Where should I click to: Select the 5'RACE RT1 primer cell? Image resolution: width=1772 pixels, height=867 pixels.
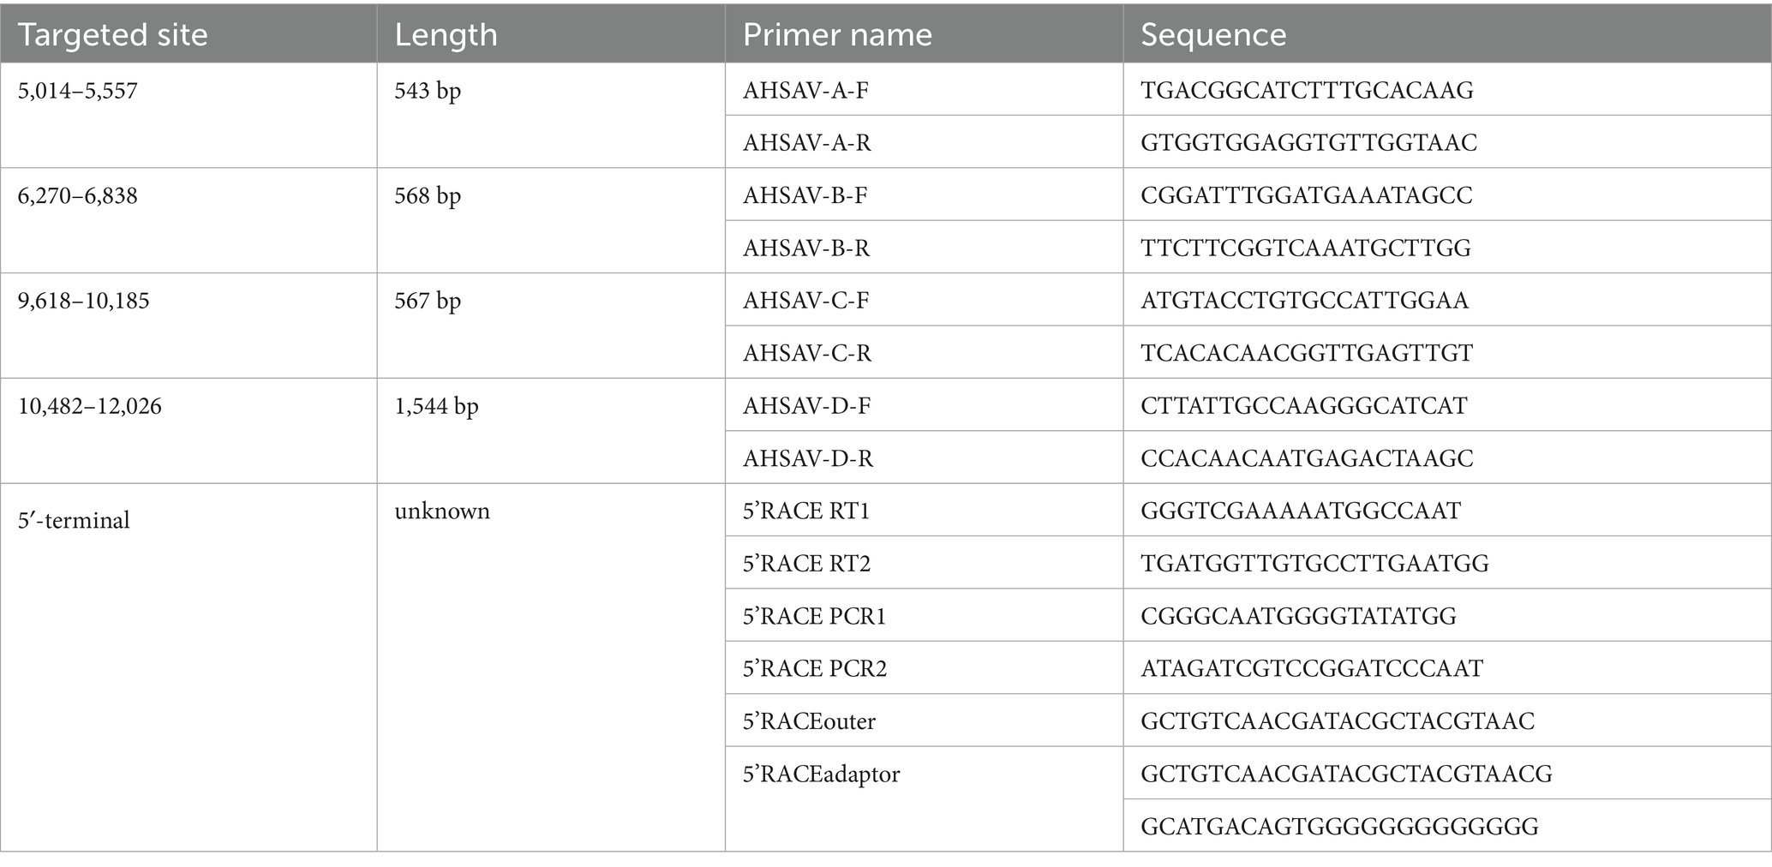pos(924,511)
